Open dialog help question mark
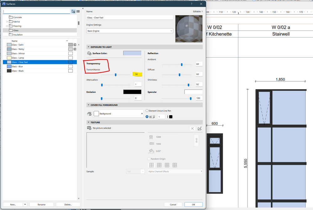The image size is (313, 210). coord(192,4)
